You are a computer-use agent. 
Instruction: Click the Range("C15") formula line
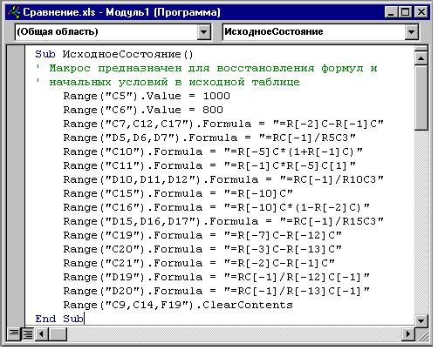click(x=178, y=193)
